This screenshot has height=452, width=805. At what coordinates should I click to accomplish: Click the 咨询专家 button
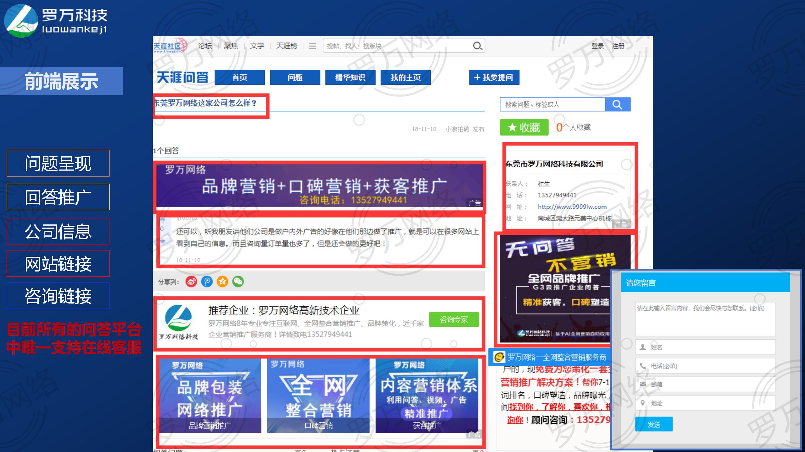(454, 320)
